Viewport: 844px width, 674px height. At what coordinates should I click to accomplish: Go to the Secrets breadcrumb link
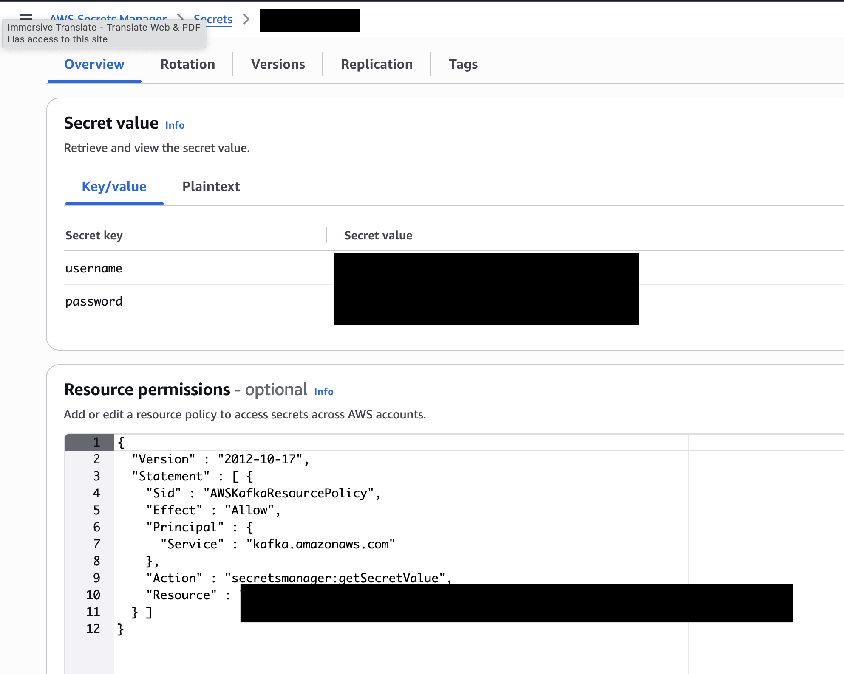pos(219,19)
